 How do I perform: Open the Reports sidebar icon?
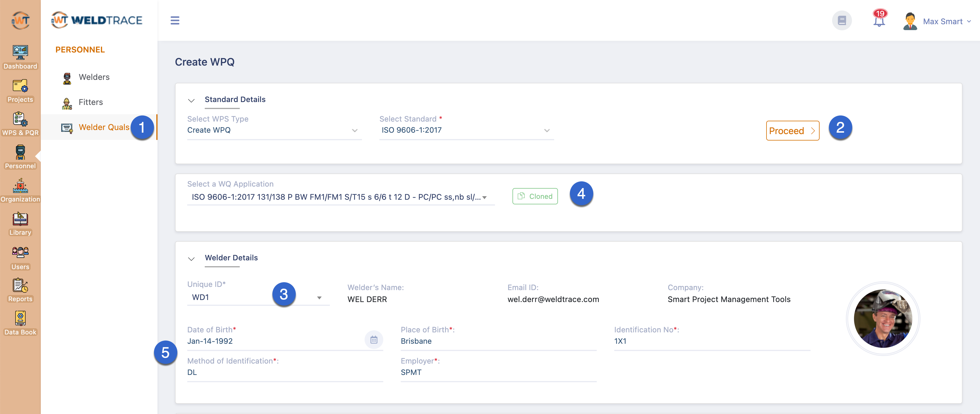coord(20,290)
